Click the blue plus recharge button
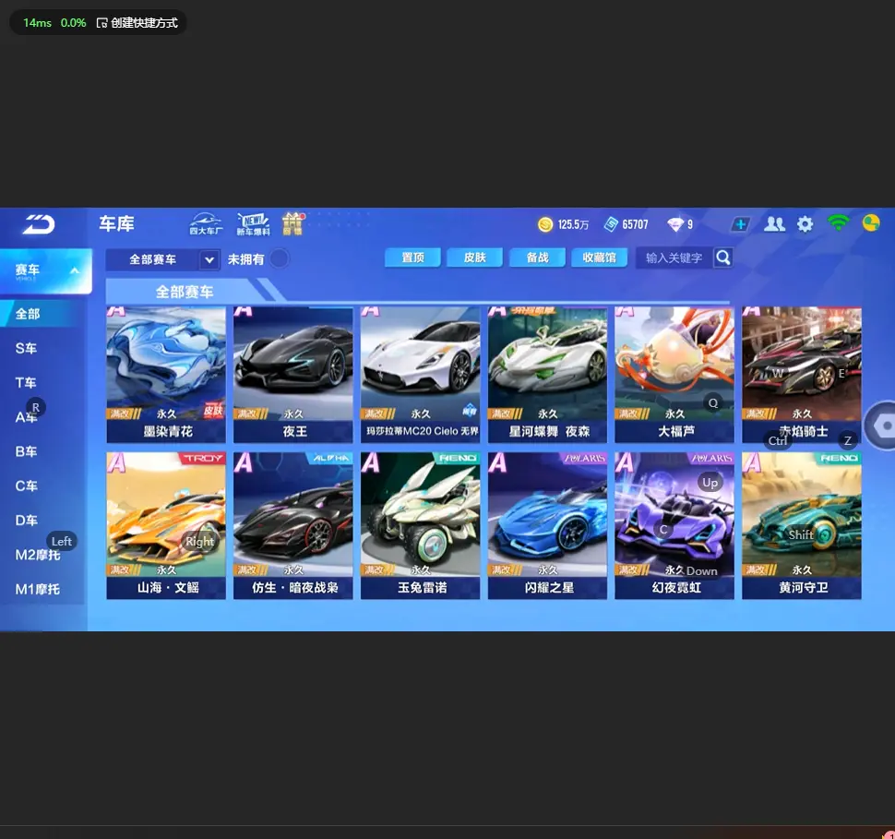Viewport: 895px width, 839px height. (x=740, y=224)
